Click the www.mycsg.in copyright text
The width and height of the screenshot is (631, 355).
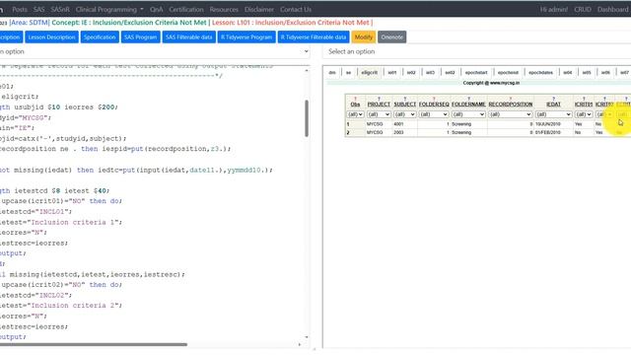coord(505,83)
